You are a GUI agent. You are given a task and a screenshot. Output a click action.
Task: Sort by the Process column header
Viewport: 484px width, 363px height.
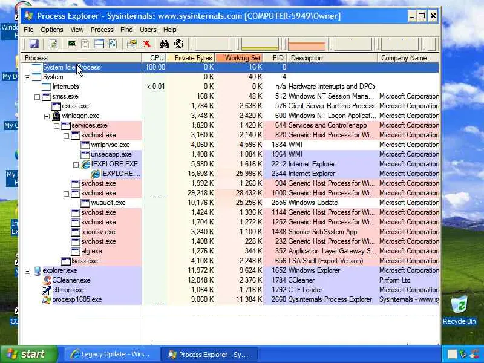82,58
